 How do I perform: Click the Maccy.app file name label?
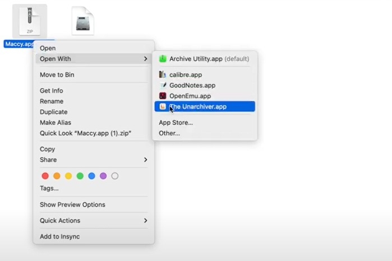tap(19, 44)
